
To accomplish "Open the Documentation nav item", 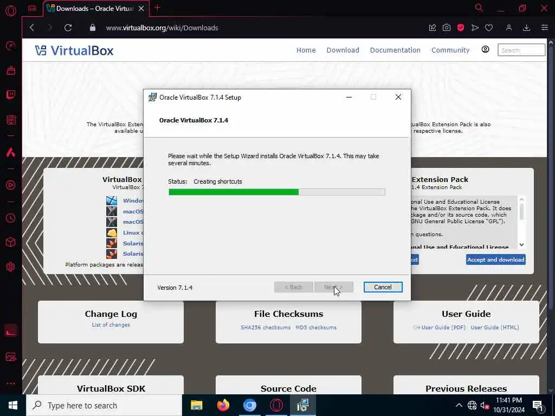I will [x=395, y=50].
